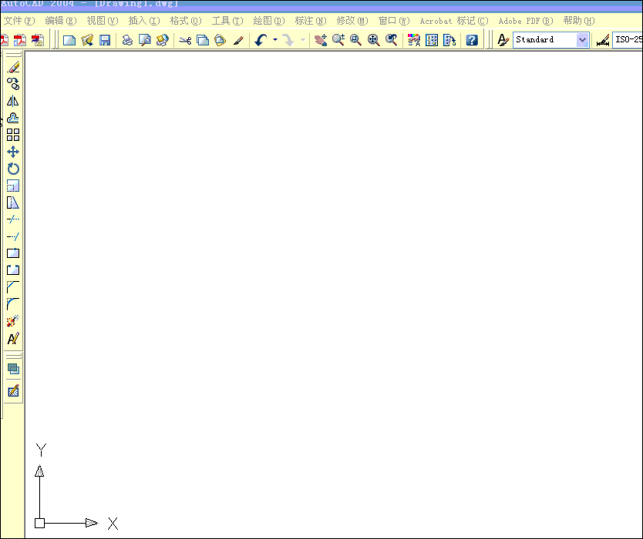Click the Zoom Window icon
This screenshot has width=643, height=539.
[355, 40]
